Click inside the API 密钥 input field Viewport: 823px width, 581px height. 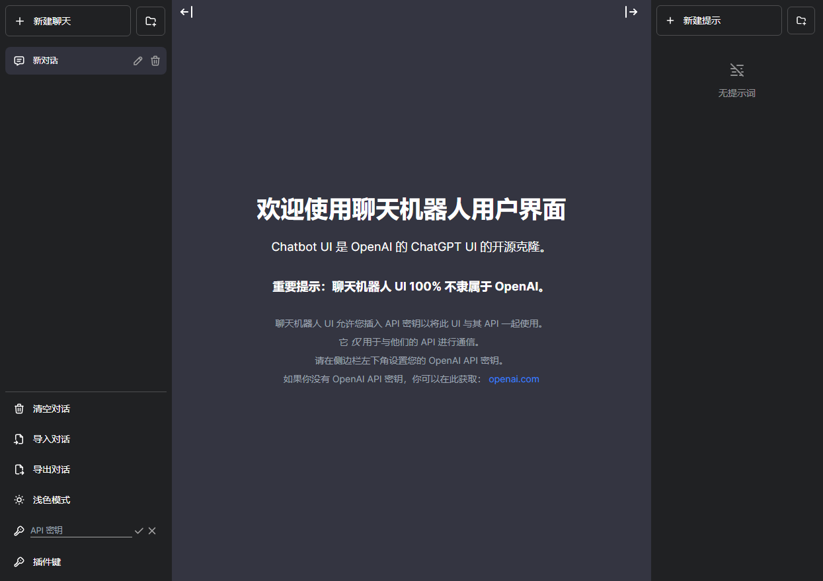[79, 530]
